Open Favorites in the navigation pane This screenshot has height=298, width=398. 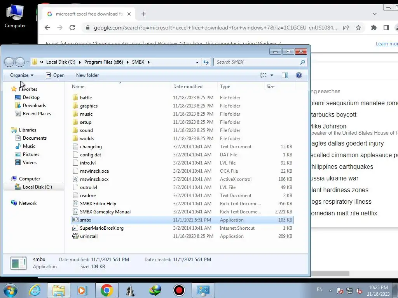pyautogui.click(x=28, y=89)
